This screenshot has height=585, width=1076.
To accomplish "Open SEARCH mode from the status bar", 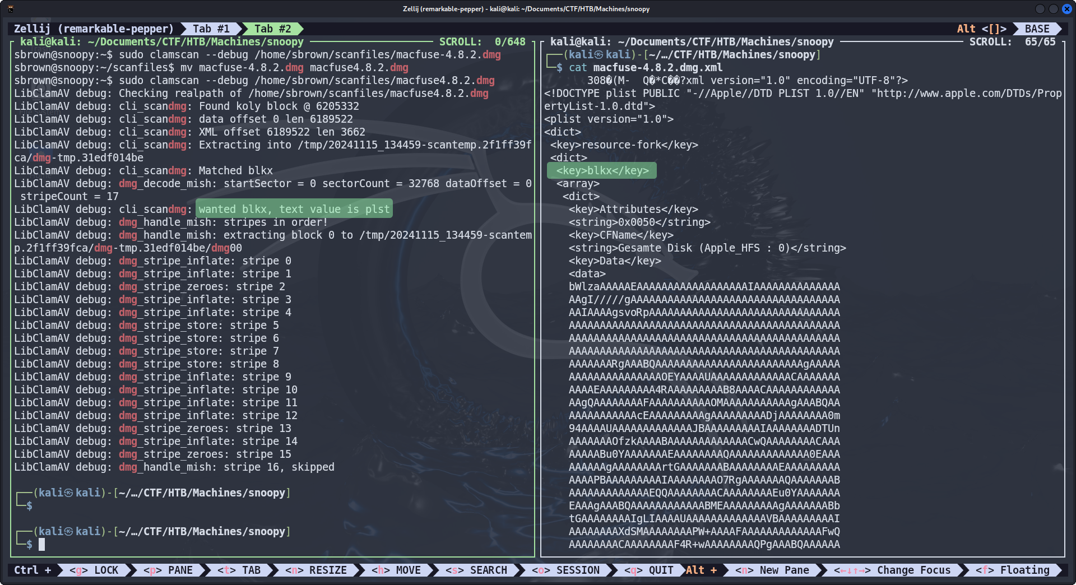I will [x=476, y=570].
